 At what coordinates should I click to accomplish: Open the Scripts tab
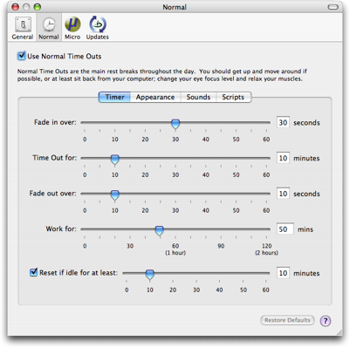(x=233, y=97)
